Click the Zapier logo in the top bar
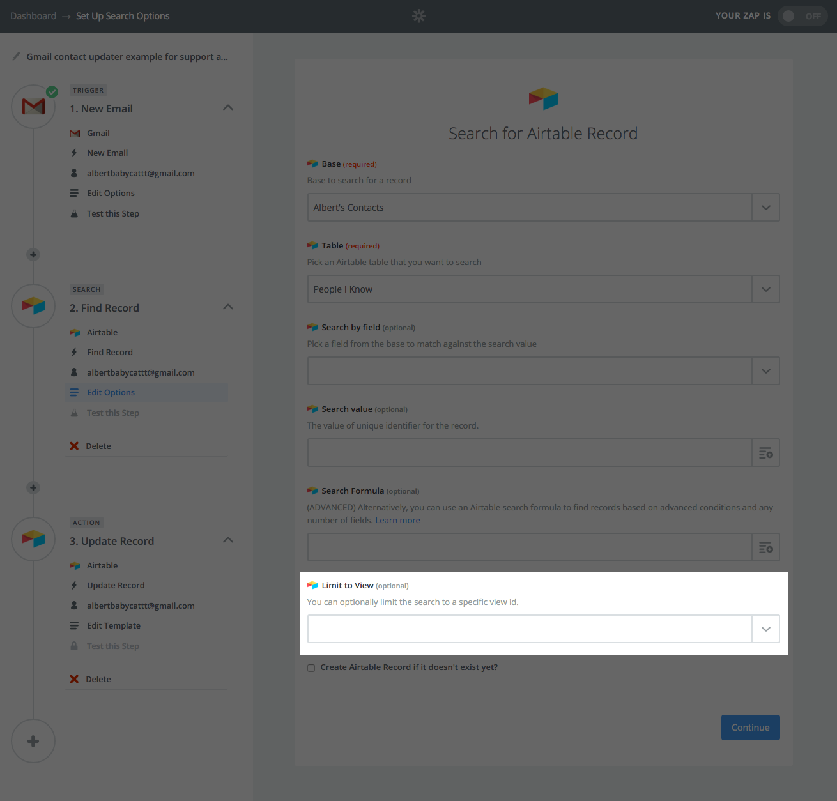 418,16
